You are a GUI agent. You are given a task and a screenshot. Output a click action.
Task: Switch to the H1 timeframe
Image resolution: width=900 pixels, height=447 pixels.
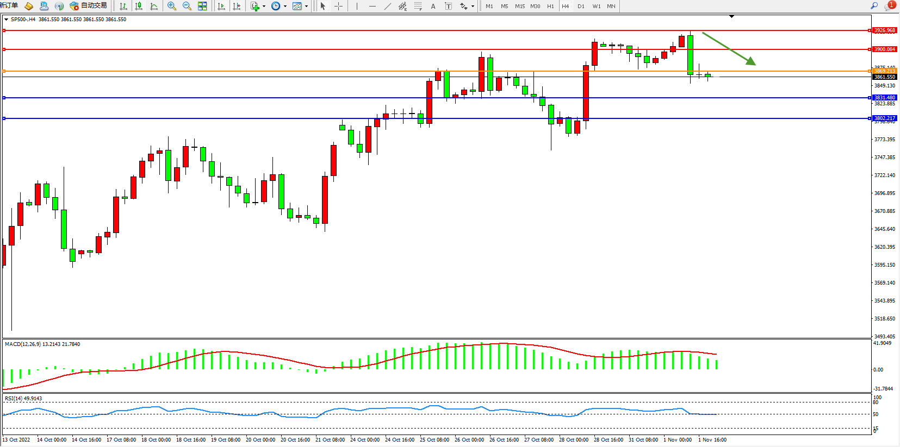click(x=550, y=6)
